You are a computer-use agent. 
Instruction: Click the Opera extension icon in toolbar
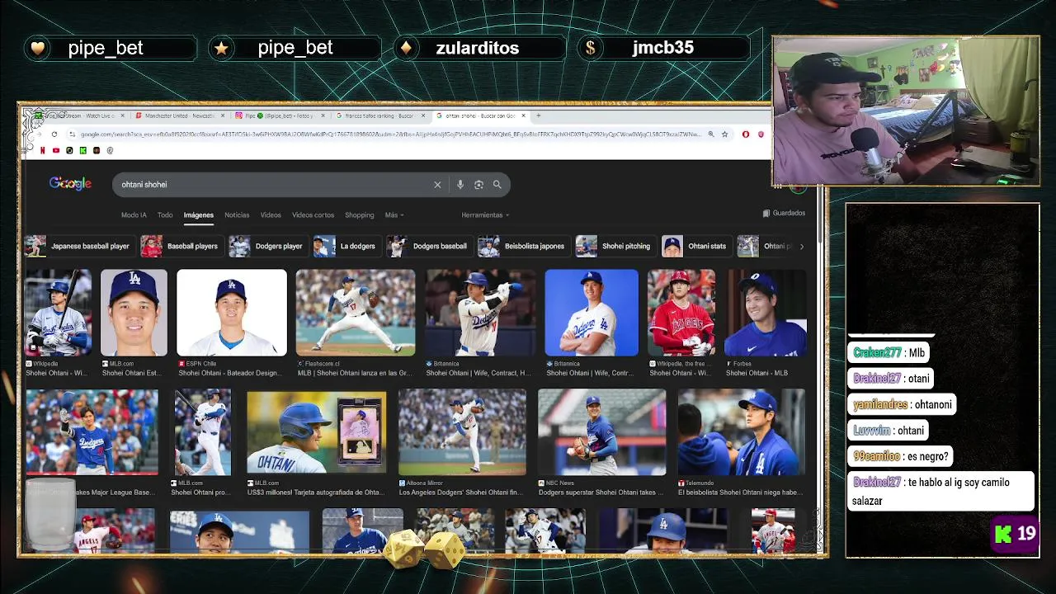click(x=746, y=134)
